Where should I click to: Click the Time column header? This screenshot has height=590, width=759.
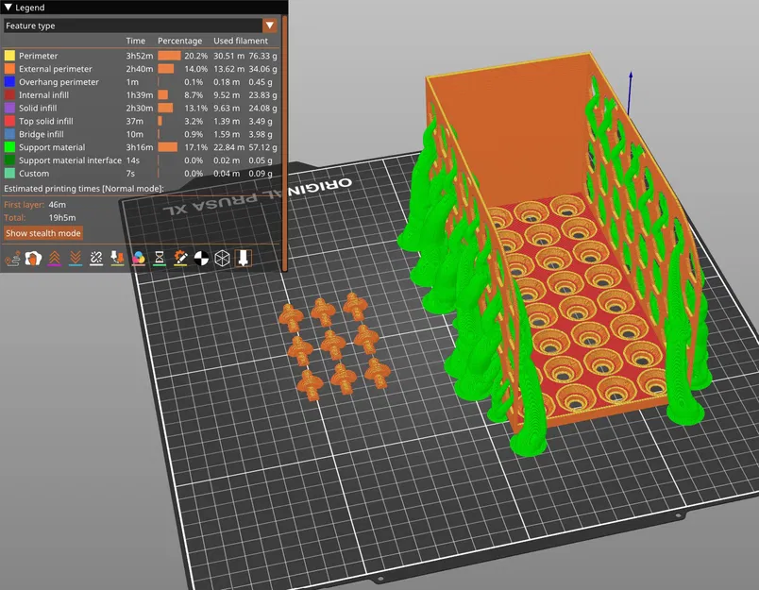(x=136, y=41)
